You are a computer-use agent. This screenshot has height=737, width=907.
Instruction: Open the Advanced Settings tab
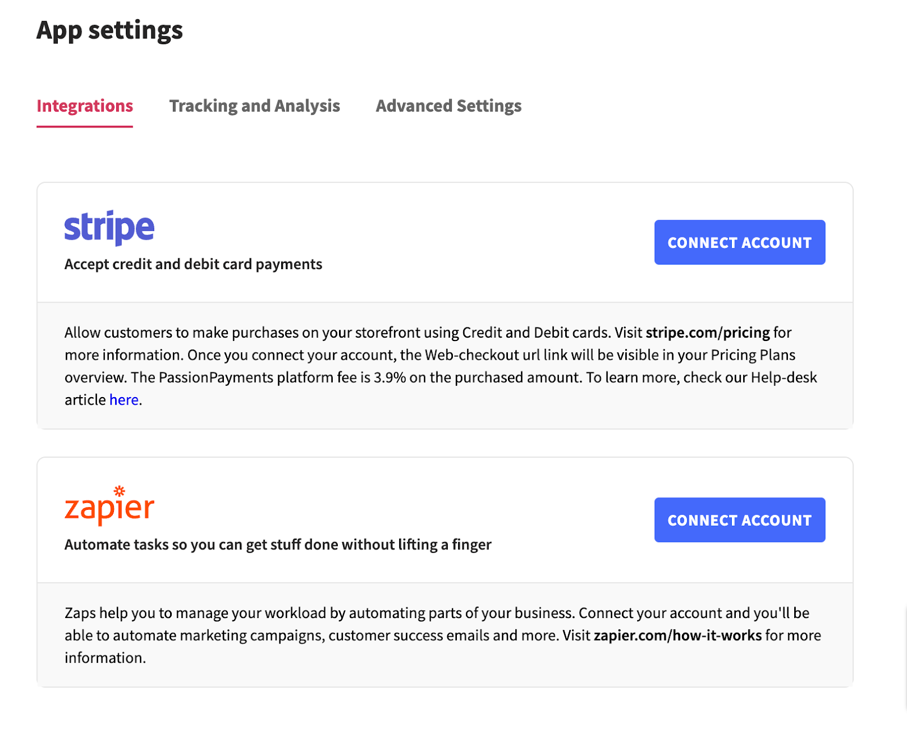coord(448,106)
